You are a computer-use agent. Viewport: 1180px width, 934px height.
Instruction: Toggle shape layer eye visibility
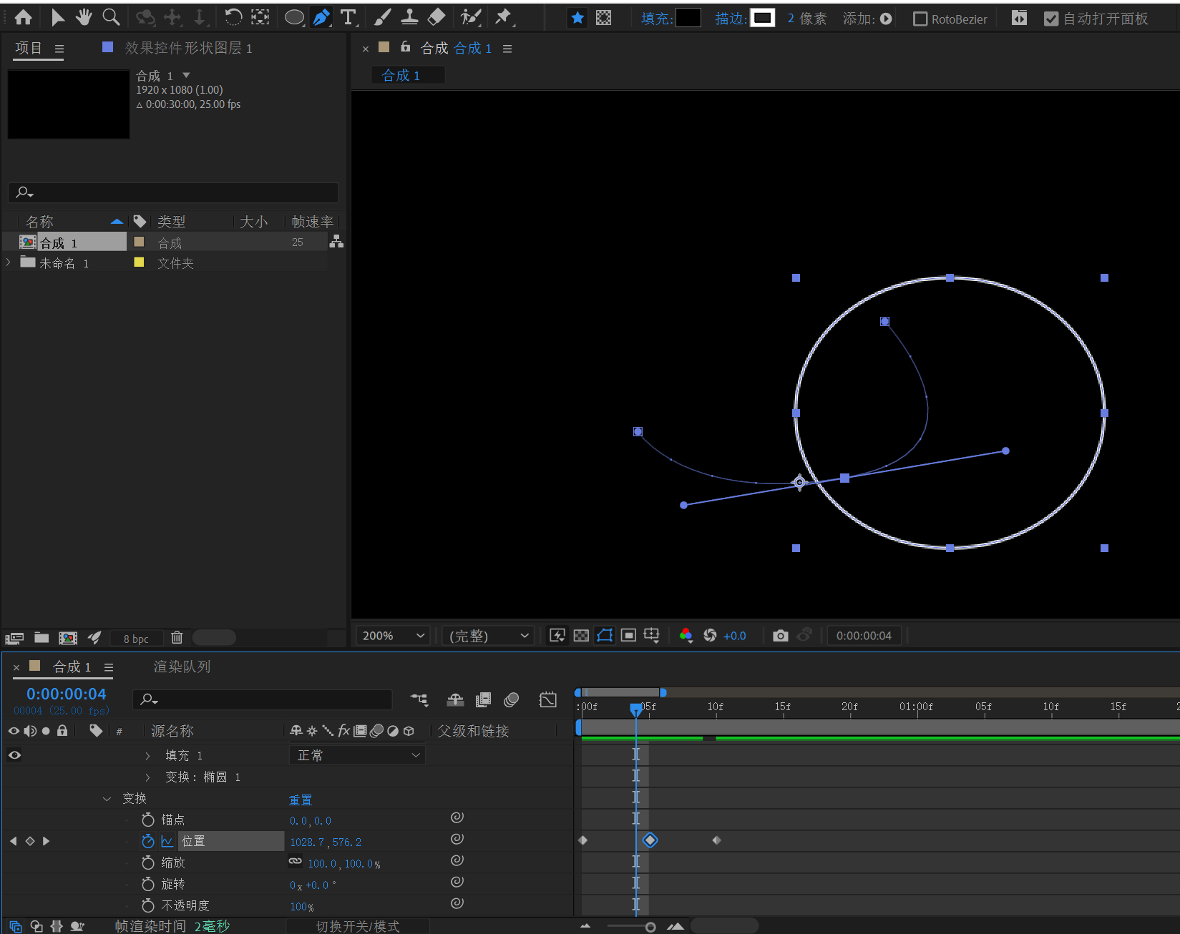14,754
